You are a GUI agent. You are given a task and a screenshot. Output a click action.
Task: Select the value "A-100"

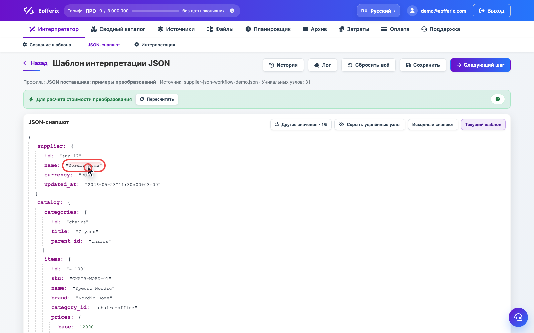pos(76,269)
